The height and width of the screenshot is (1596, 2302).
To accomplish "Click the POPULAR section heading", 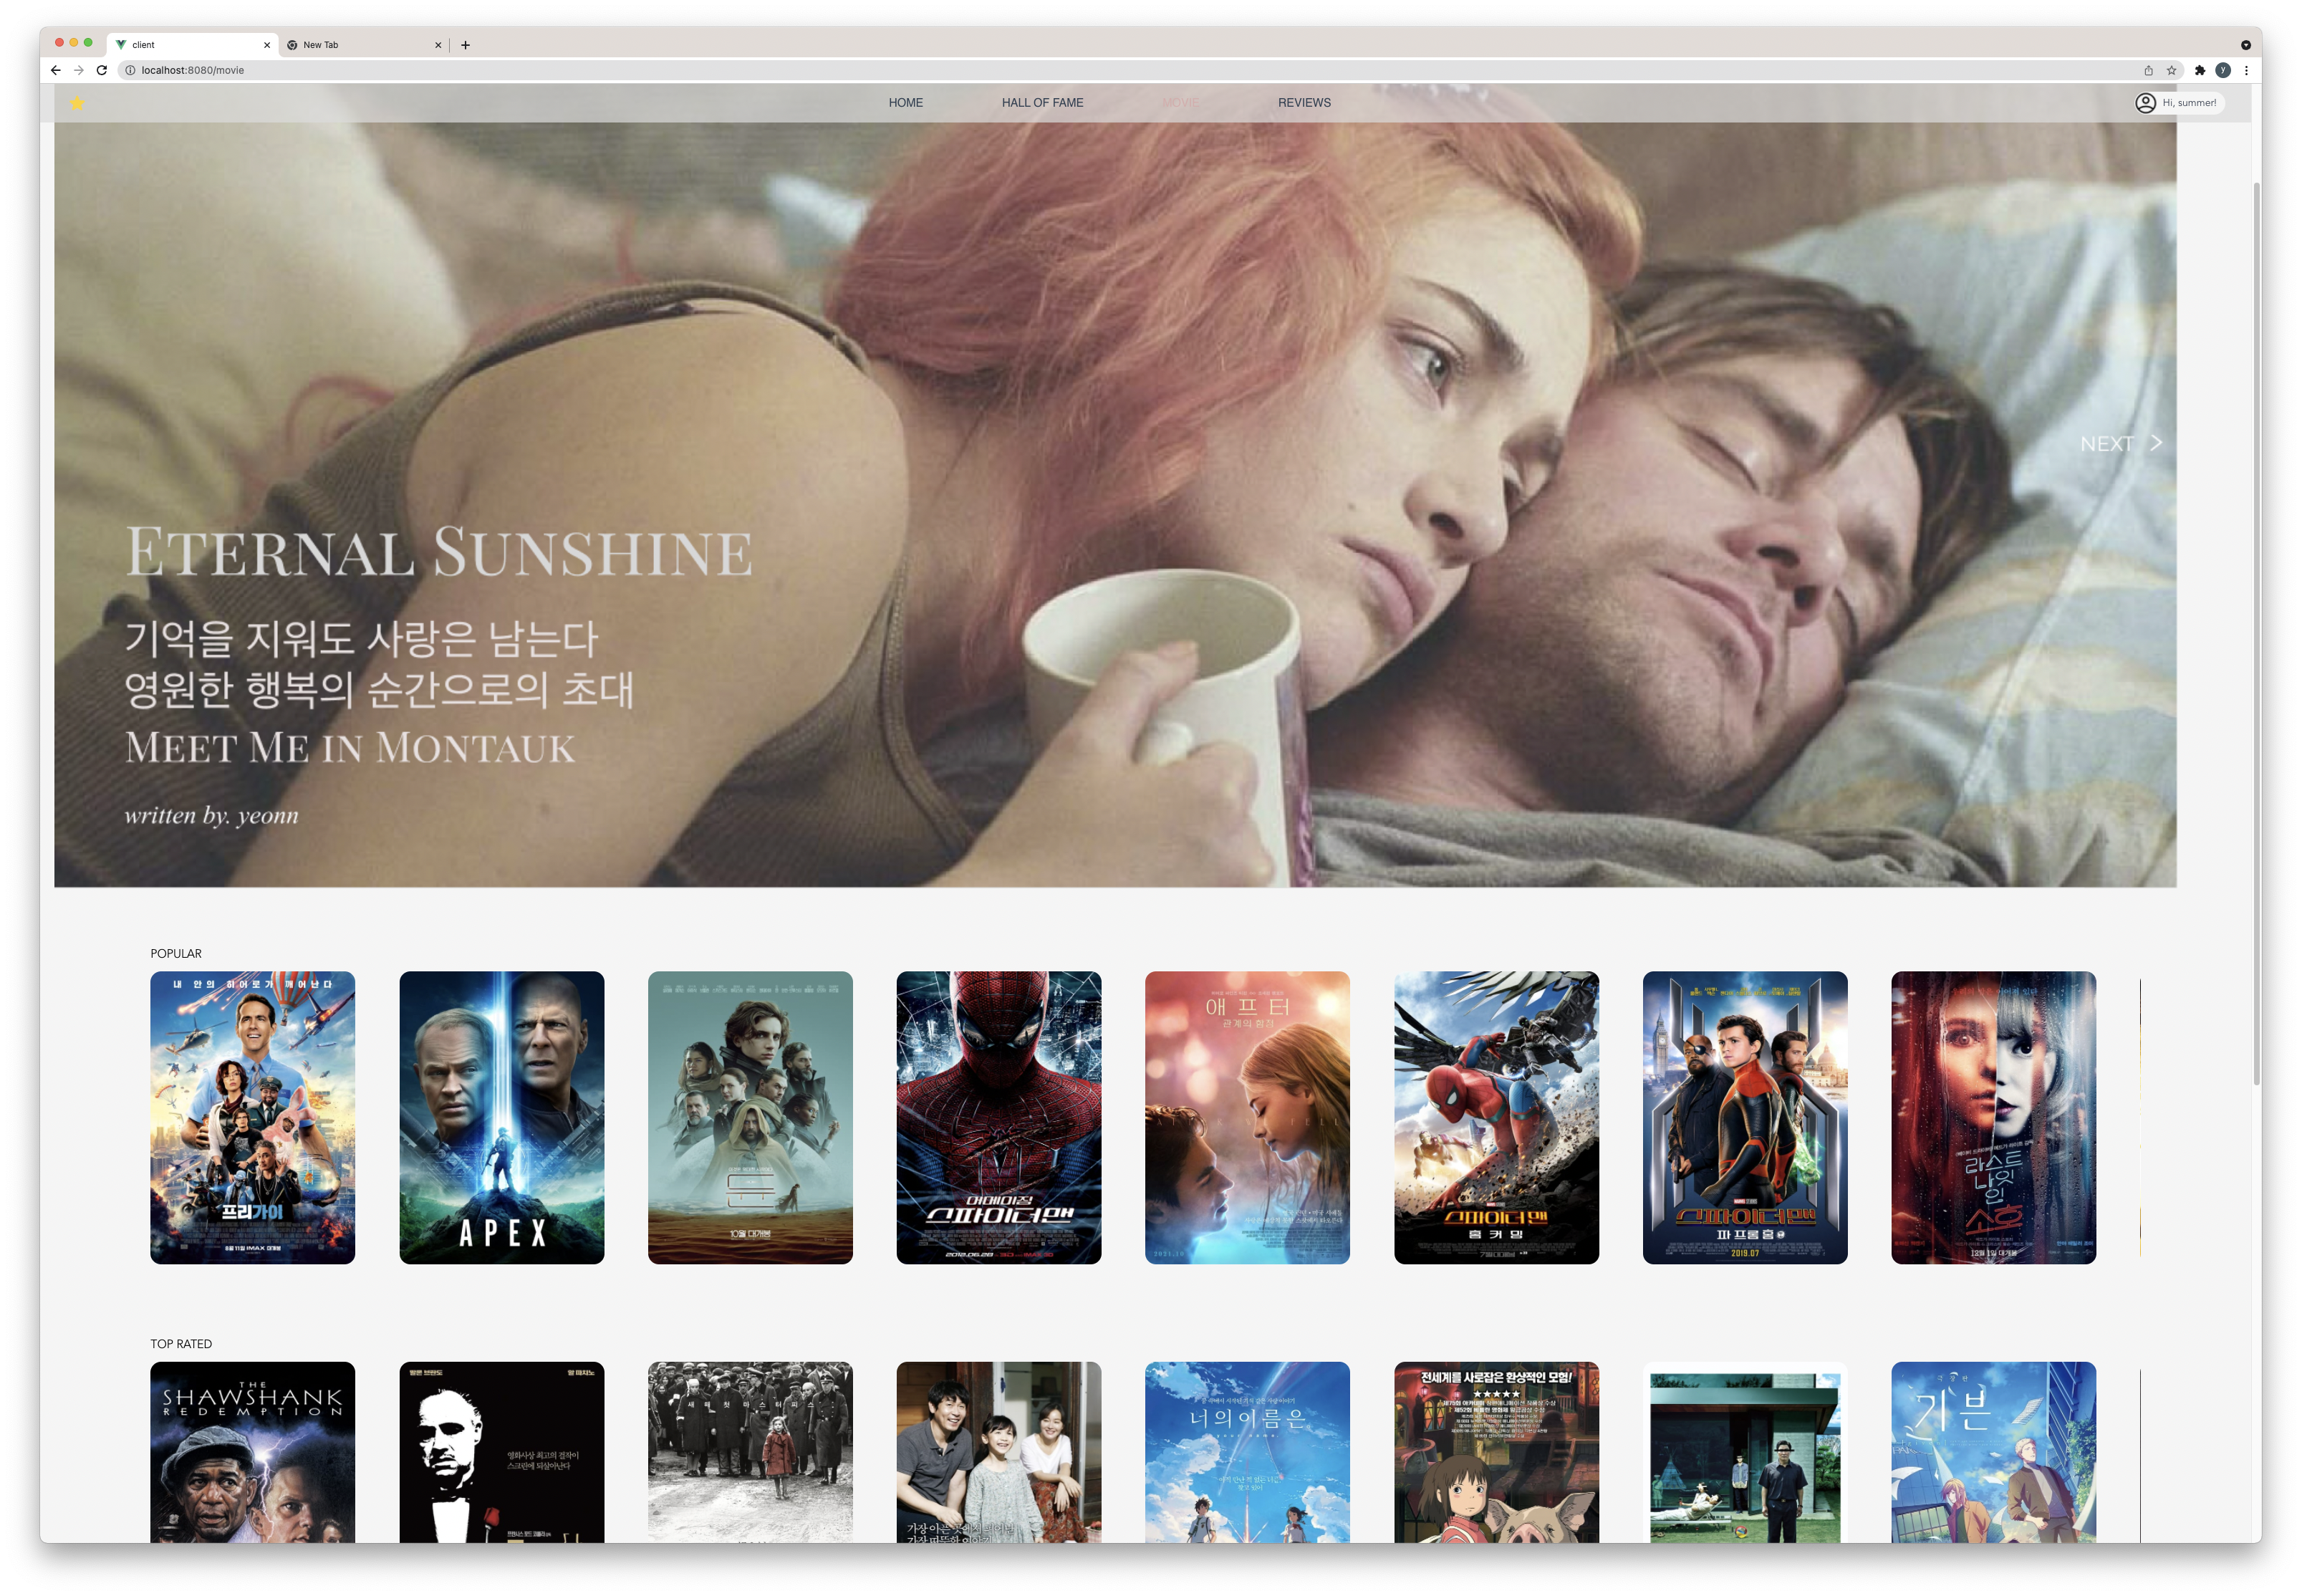I will pos(176,953).
